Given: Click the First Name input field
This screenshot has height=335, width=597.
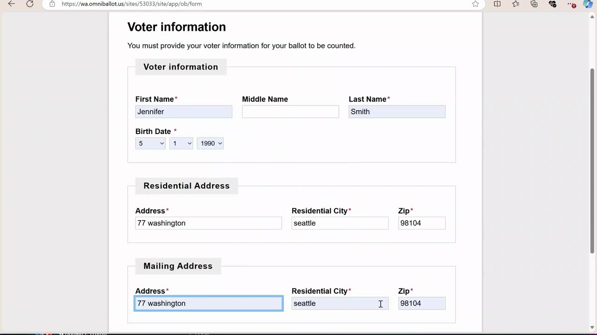Looking at the screenshot, I should click(183, 112).
